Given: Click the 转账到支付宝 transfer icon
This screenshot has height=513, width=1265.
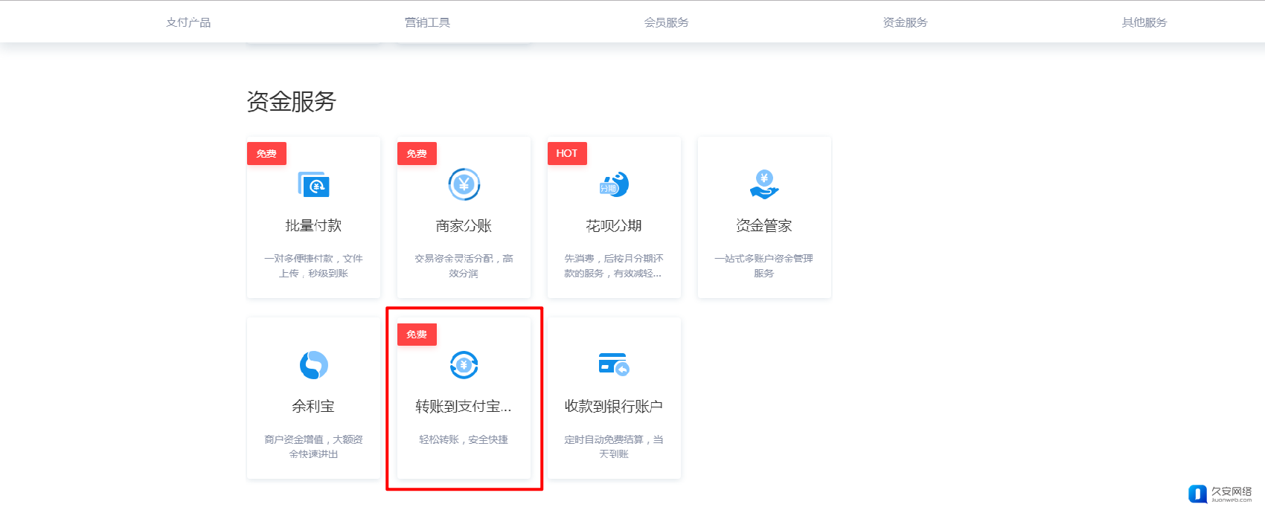Looking at the screenshot, I should [464, 365].
